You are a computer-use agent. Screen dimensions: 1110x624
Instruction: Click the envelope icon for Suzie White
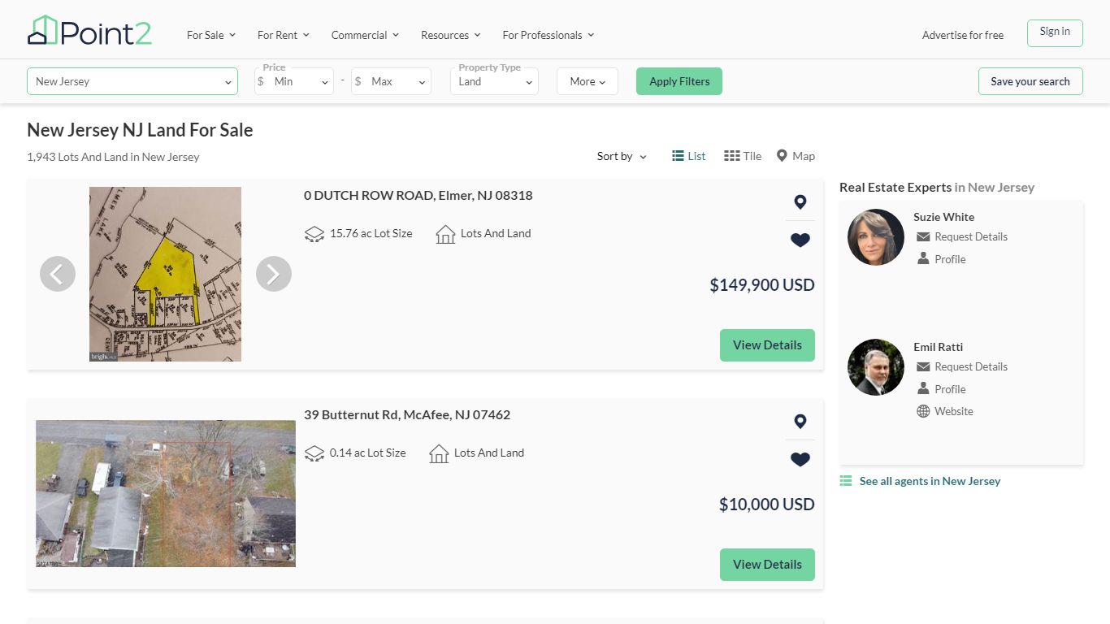pos(923,236)
